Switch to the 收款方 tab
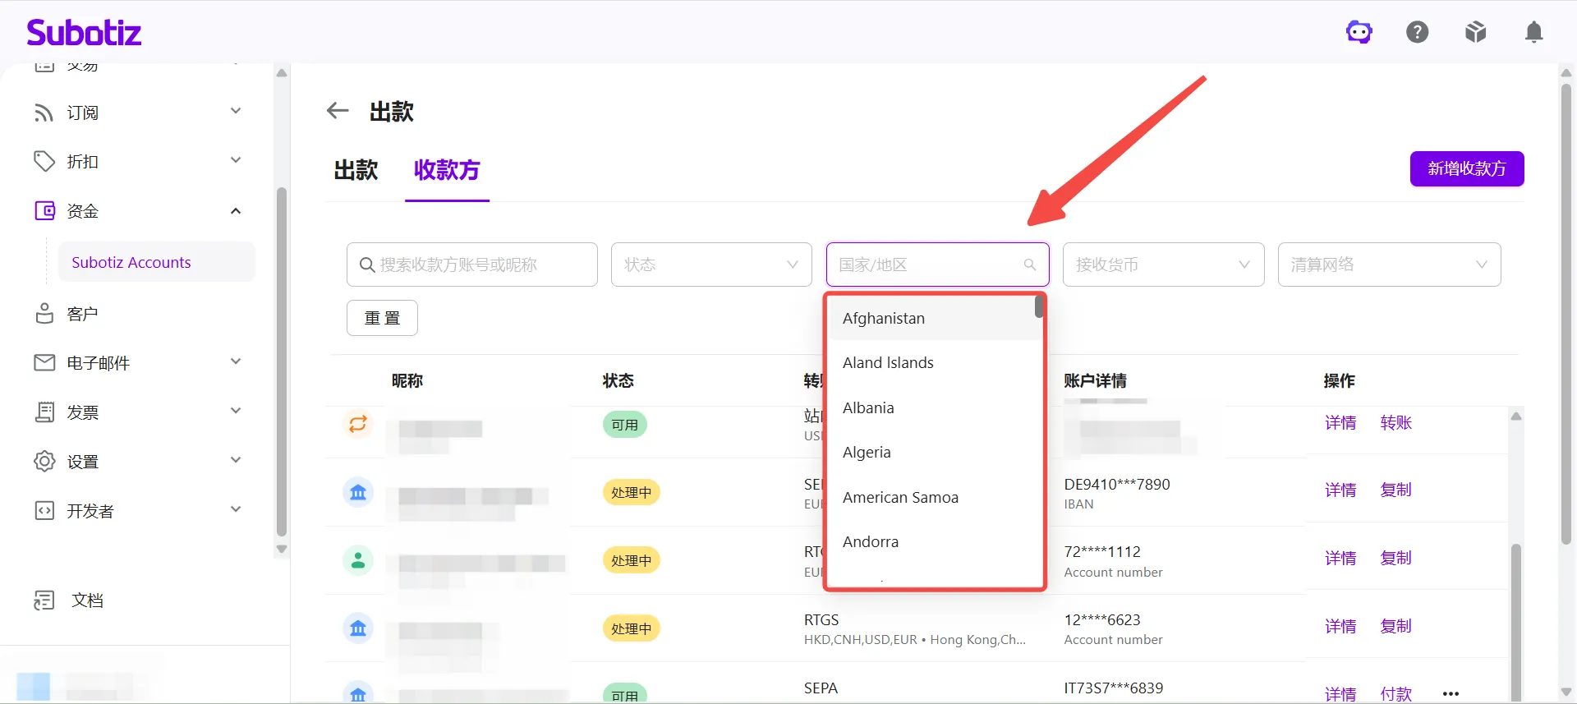The height and width of the screenshot is (704, 1577). (x=447, y=170)
